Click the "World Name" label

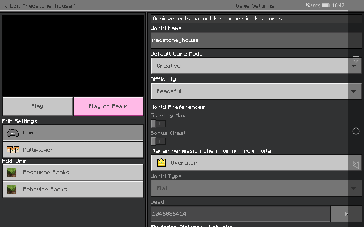pyautogui.click(x=166, y=28)
